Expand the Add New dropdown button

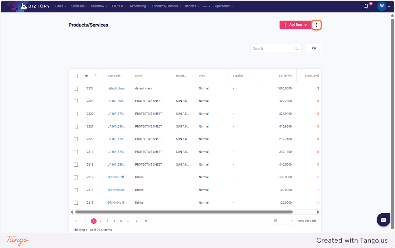coord(295,25)
